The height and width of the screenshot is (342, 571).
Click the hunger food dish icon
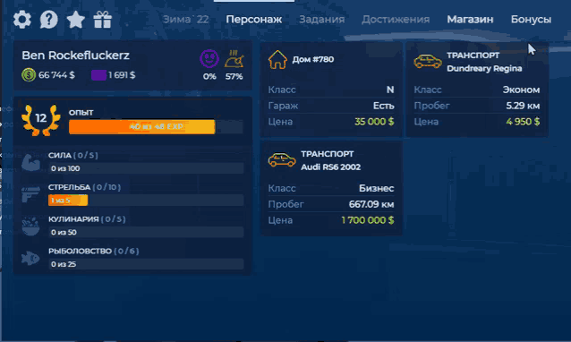234,59
